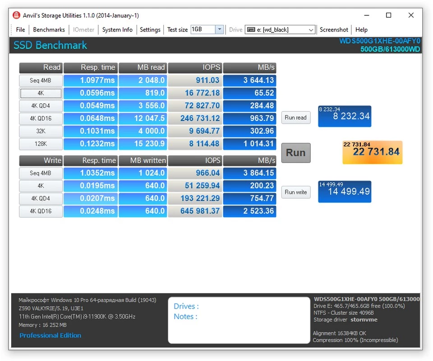Expand the Test size 1GB dropdown arrow
The height and width of the screenshot is (361, 433).
point(220,29)
